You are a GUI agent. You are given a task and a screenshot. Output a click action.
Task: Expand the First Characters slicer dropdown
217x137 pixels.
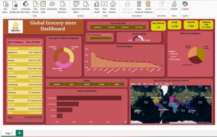click(110, 38)
